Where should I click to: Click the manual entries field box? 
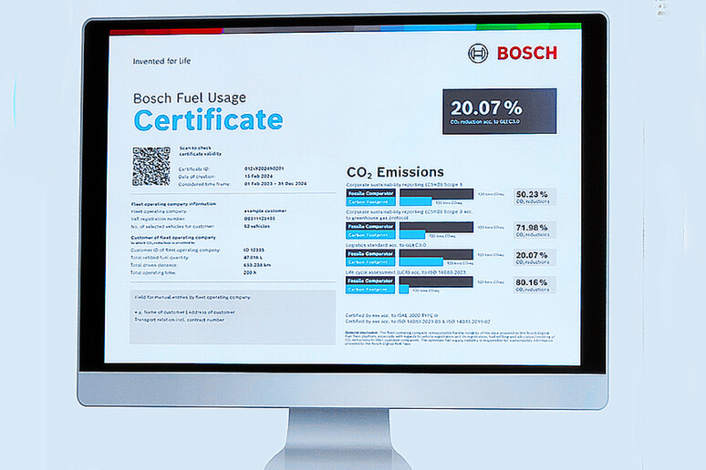point(233,316)
